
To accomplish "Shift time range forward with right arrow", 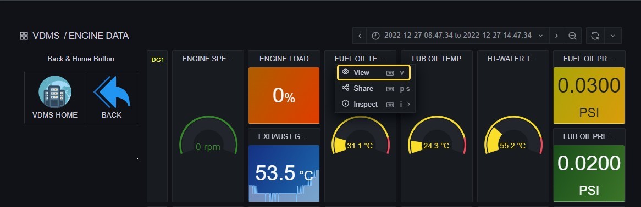I will [556, 36].
